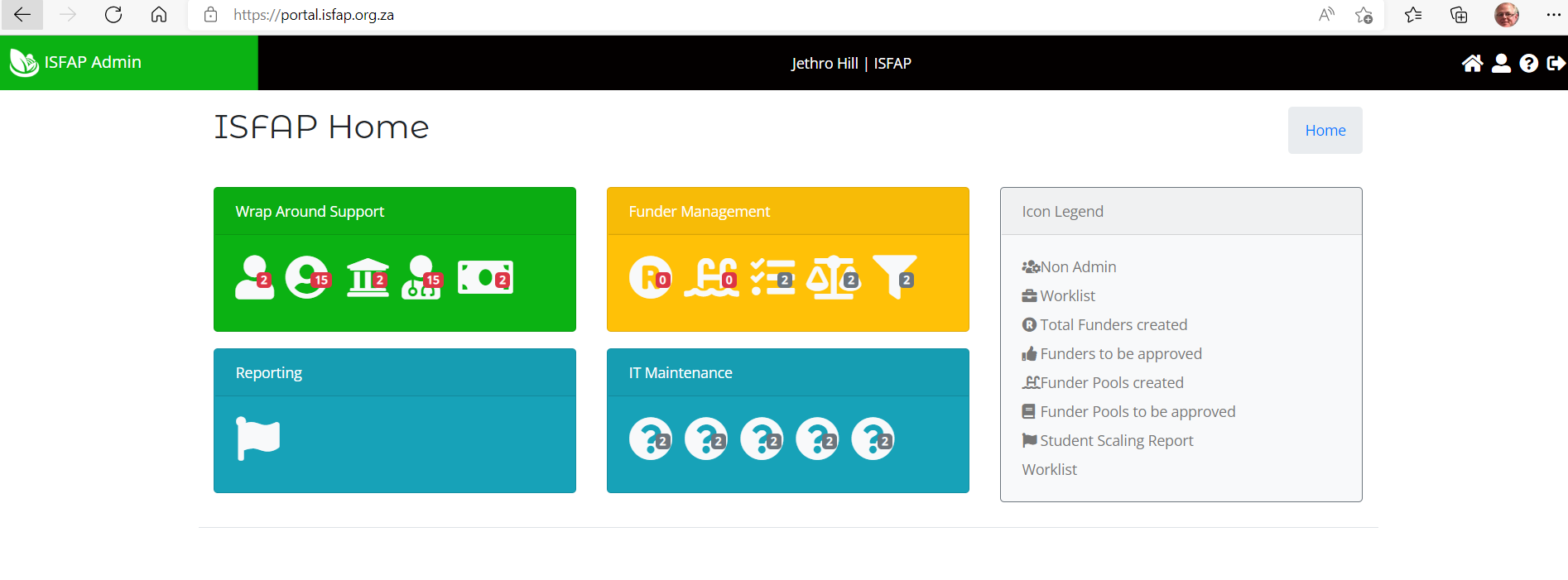Click Icon Legend panel header
The width and height of the screenshot is (1568, 580).
tap(1181, 212)
